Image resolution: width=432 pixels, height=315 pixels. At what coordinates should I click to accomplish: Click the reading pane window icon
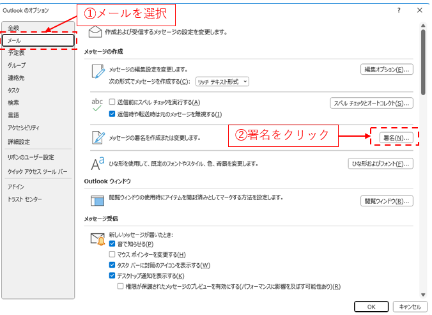point(97,201)
